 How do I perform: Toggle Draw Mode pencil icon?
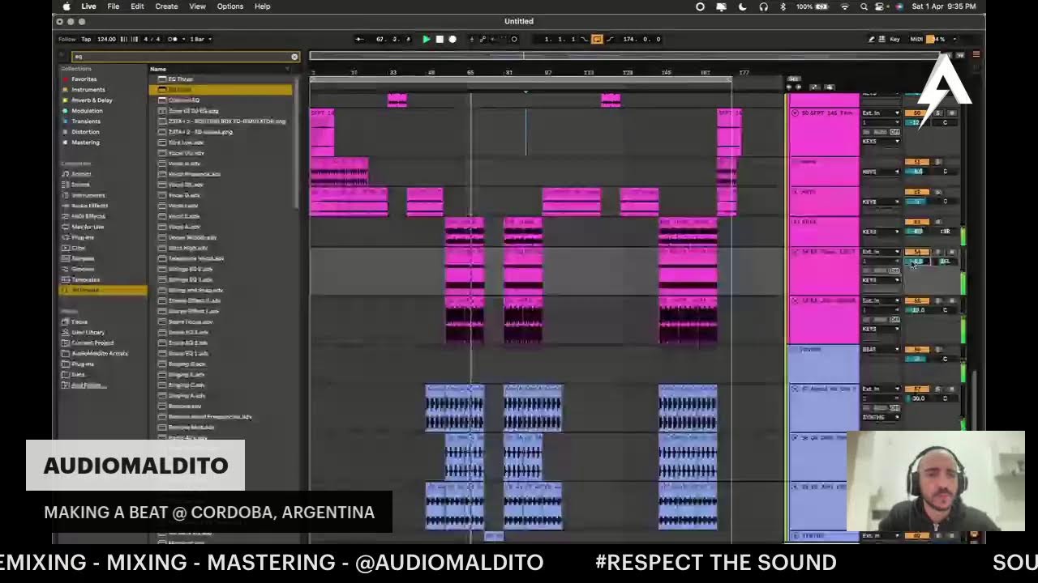[x=871, y=39]
